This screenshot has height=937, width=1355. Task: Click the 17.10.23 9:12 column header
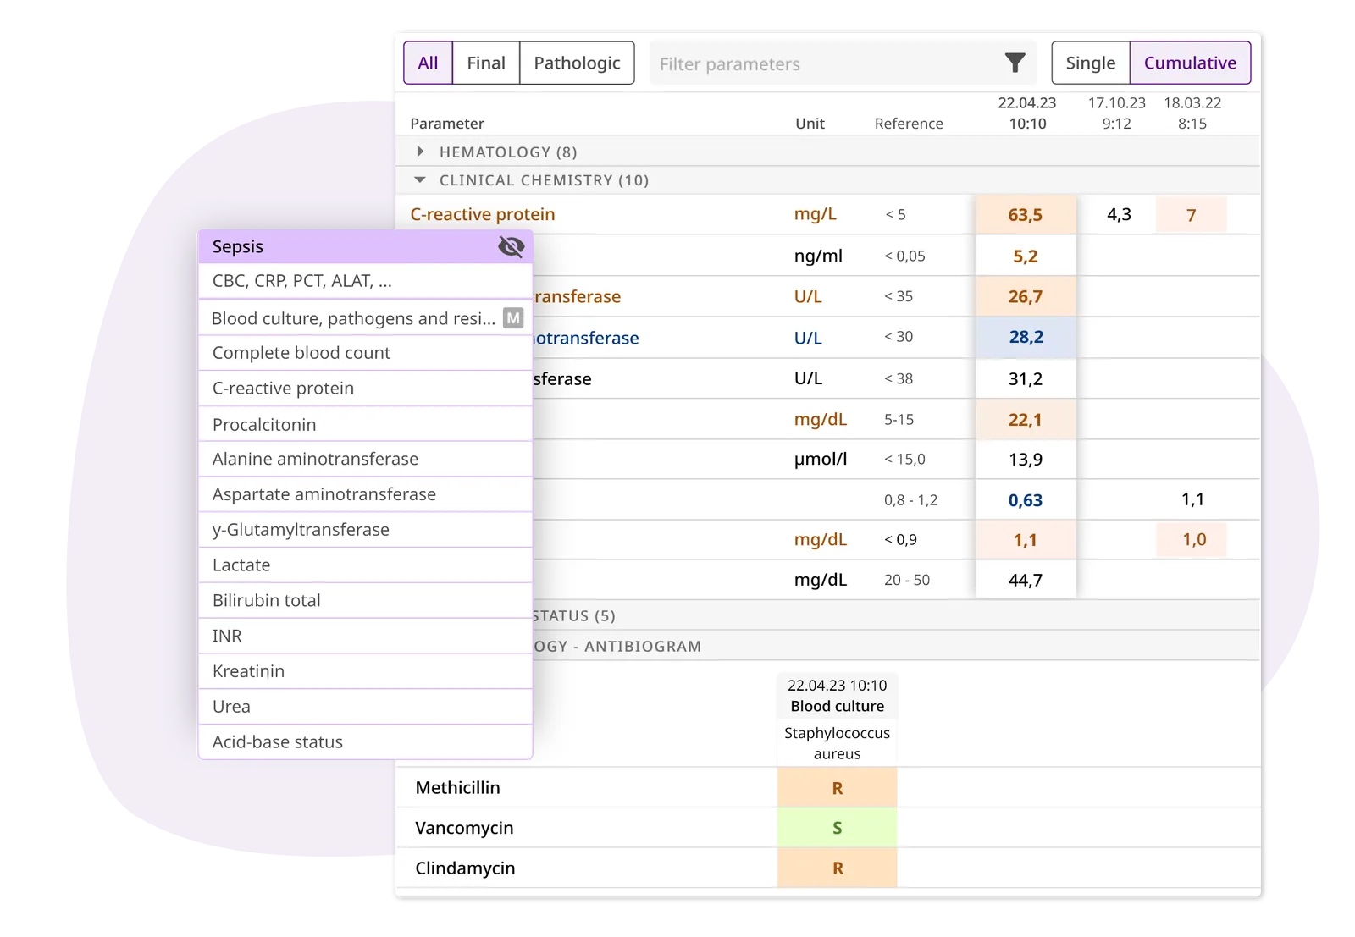[x=1117, y=113]
